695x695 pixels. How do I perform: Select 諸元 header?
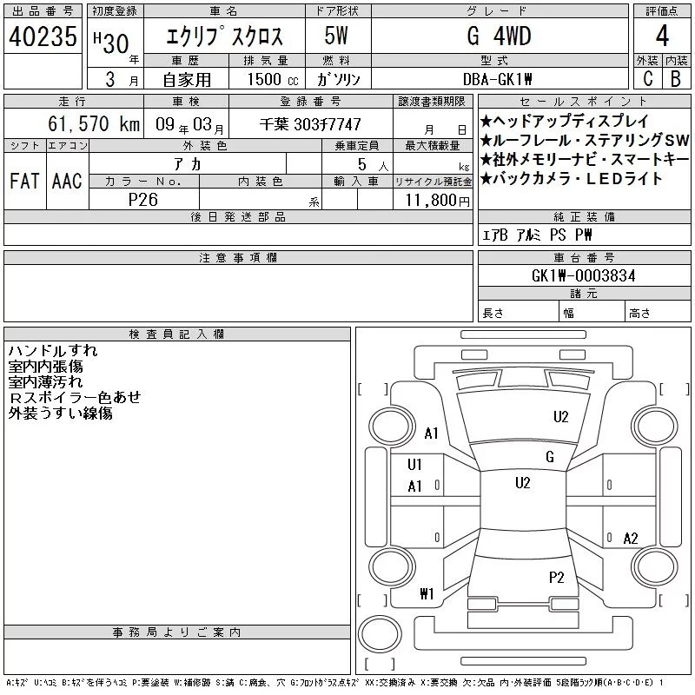click(584, 294)
